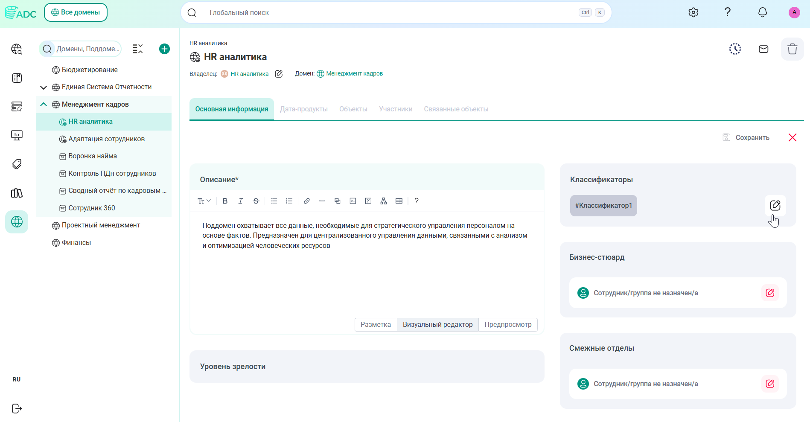Open the notifications bell icon
The width and height of the screenshot is (810, 422).
pos(763,12)
